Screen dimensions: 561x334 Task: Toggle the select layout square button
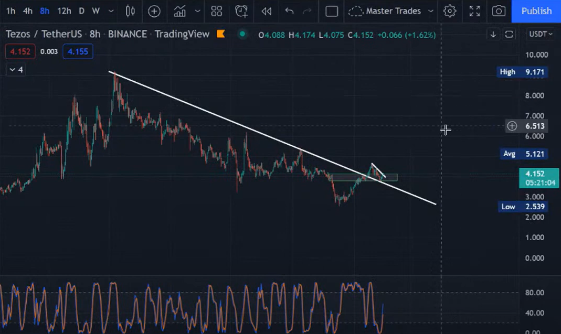point(332,11)
